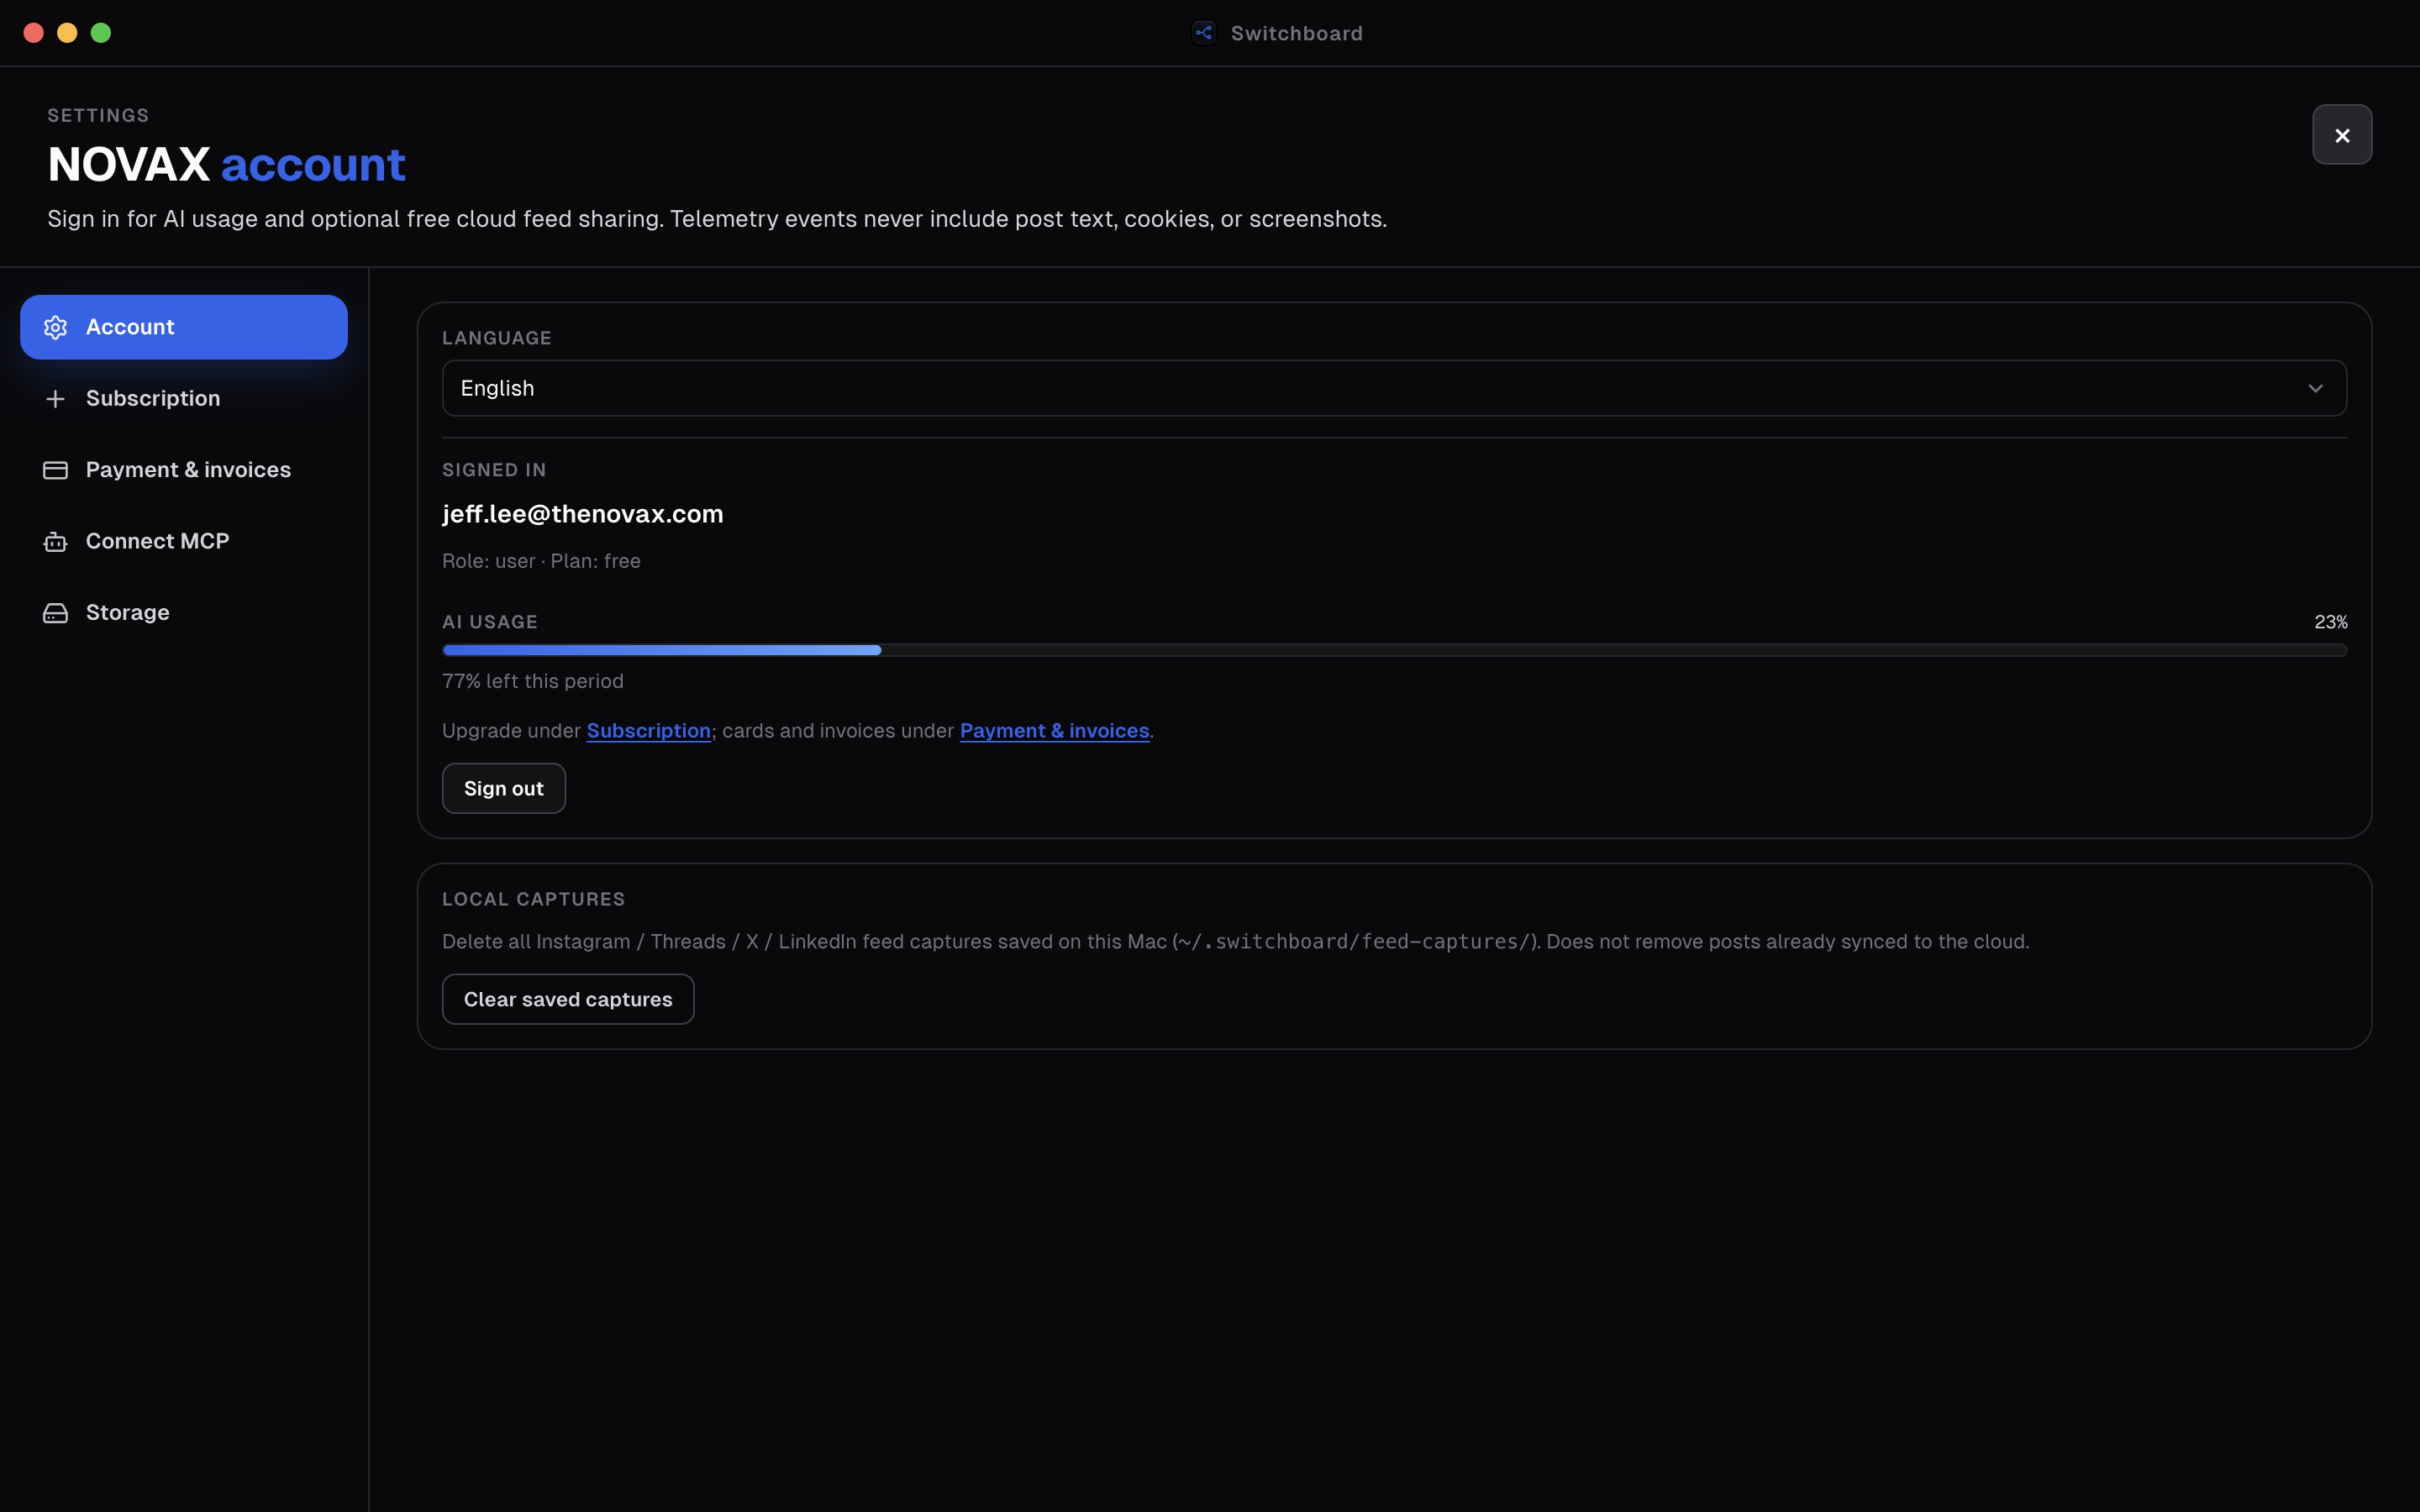Click the Sign out button
The width and height of the screenshot is (2420, 1512).
[x=504, y=788]
